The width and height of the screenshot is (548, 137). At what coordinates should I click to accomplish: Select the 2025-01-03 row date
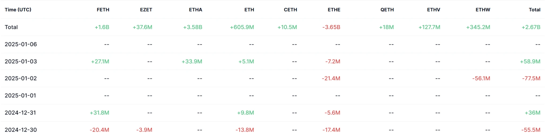(21, 61)
